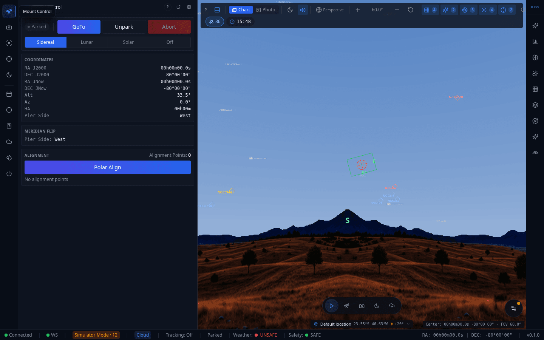
Task: Click the PRO label at top right
Action: point(535,7)
